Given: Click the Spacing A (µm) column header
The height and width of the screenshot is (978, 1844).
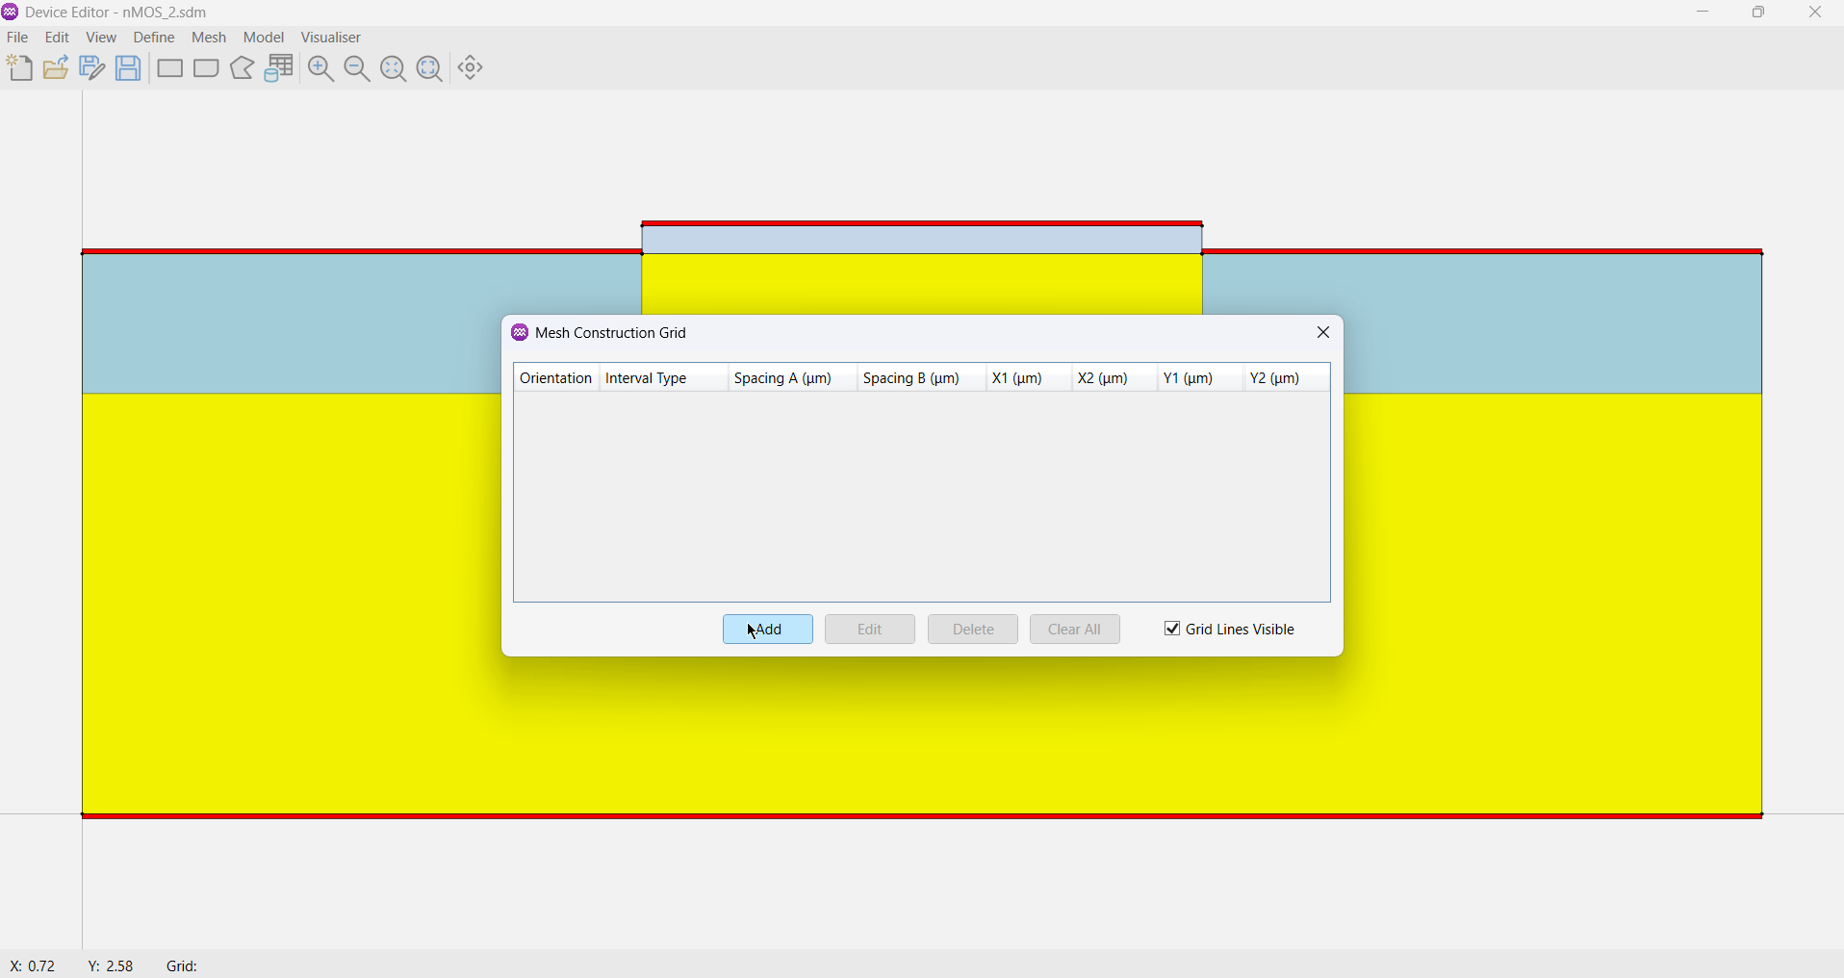Looking at the screenshot, I should click(x=793, y=379).
